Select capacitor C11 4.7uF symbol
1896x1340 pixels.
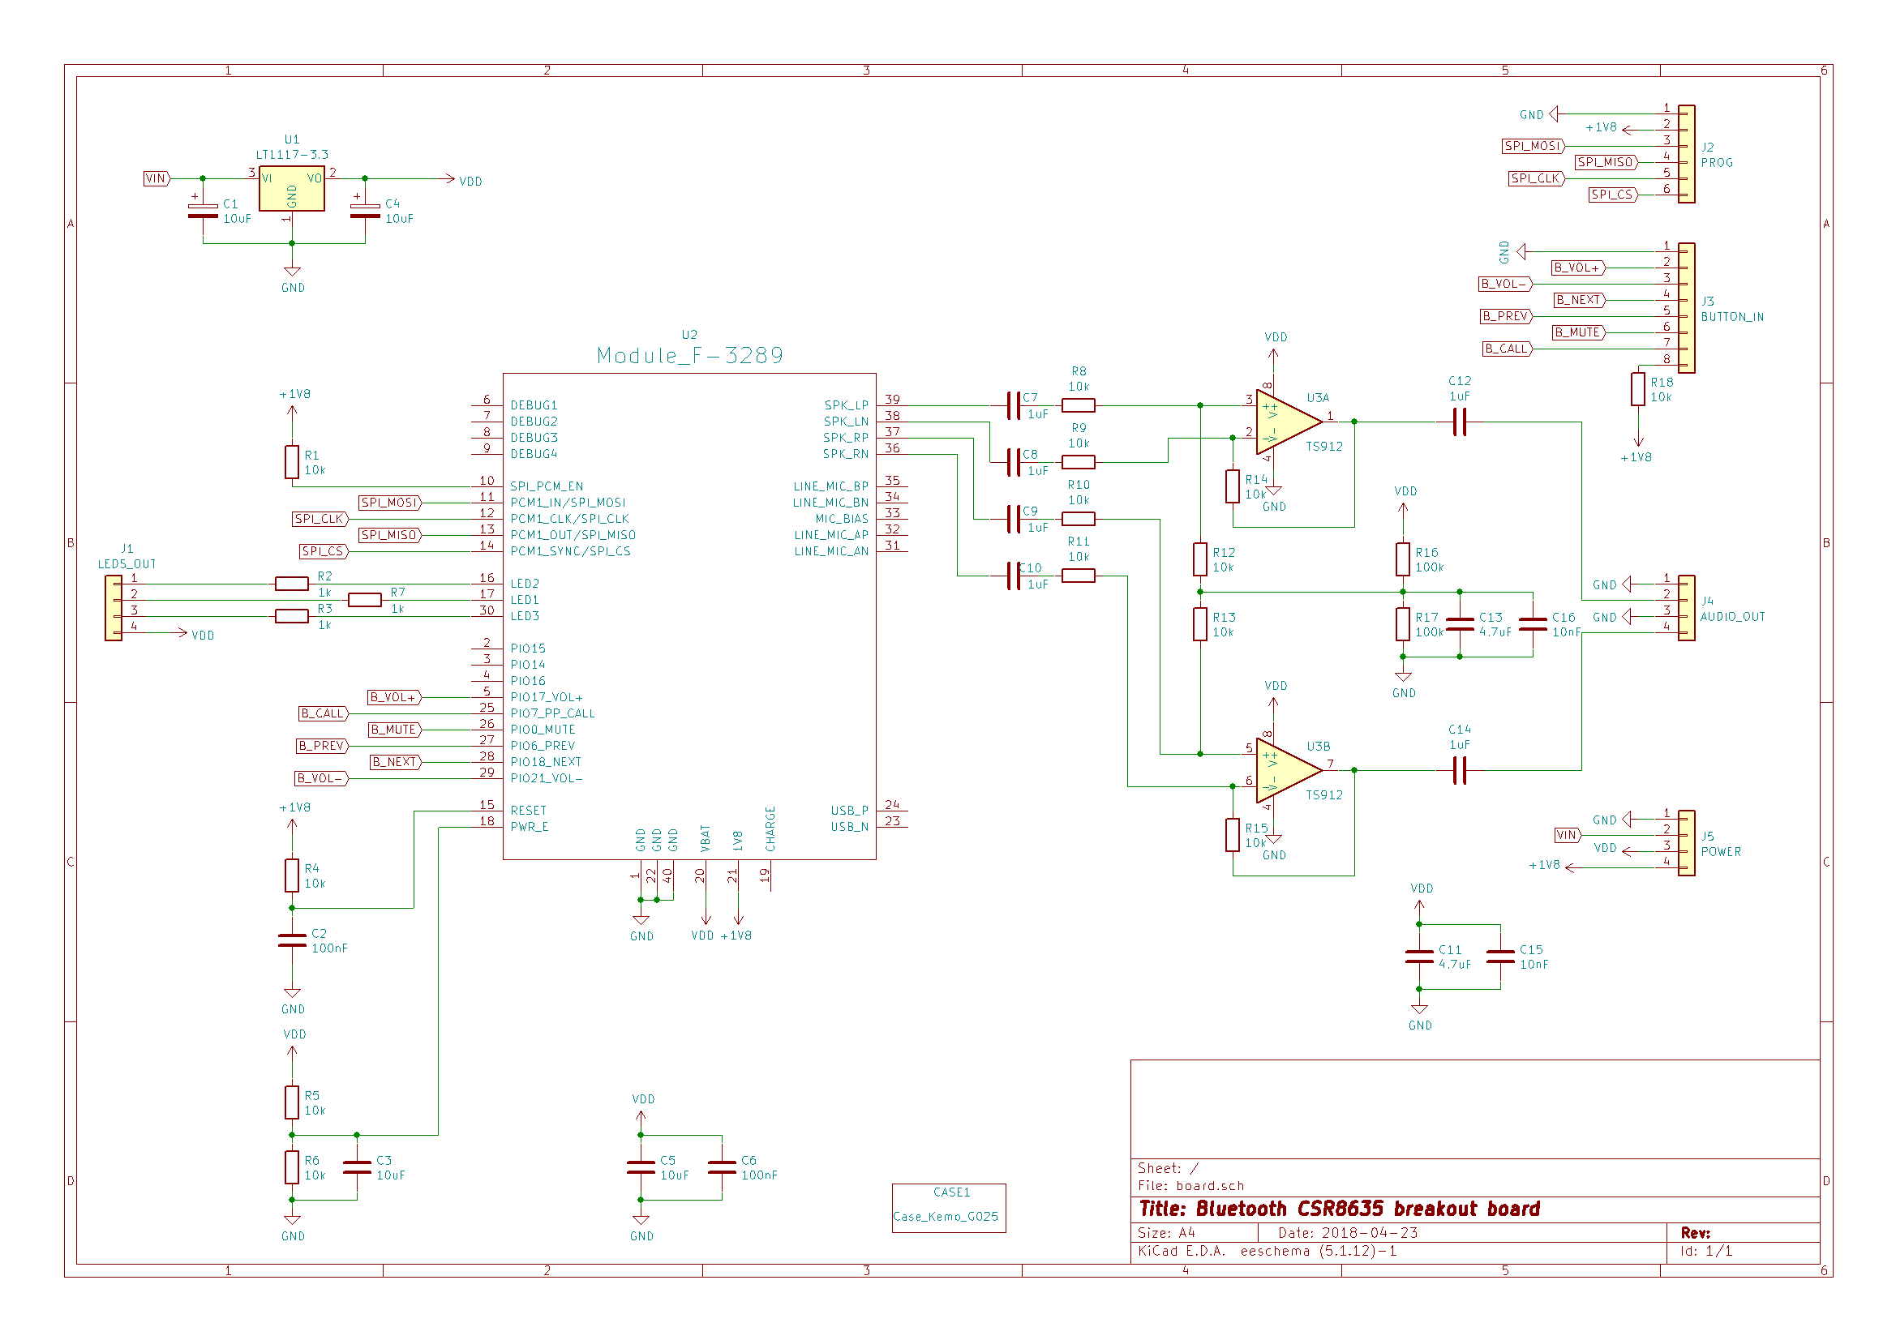pyautogui.click(x=1419, y=957)
